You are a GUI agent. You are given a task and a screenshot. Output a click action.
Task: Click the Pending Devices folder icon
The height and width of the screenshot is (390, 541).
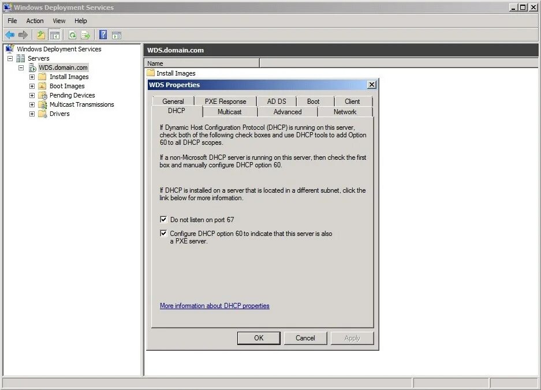(43, 95)
